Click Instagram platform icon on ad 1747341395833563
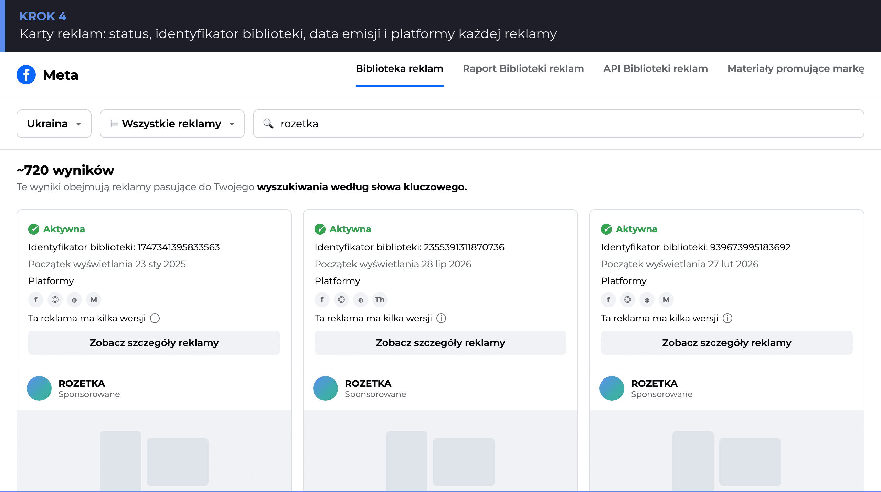881x492 pixels. point(55,300)
